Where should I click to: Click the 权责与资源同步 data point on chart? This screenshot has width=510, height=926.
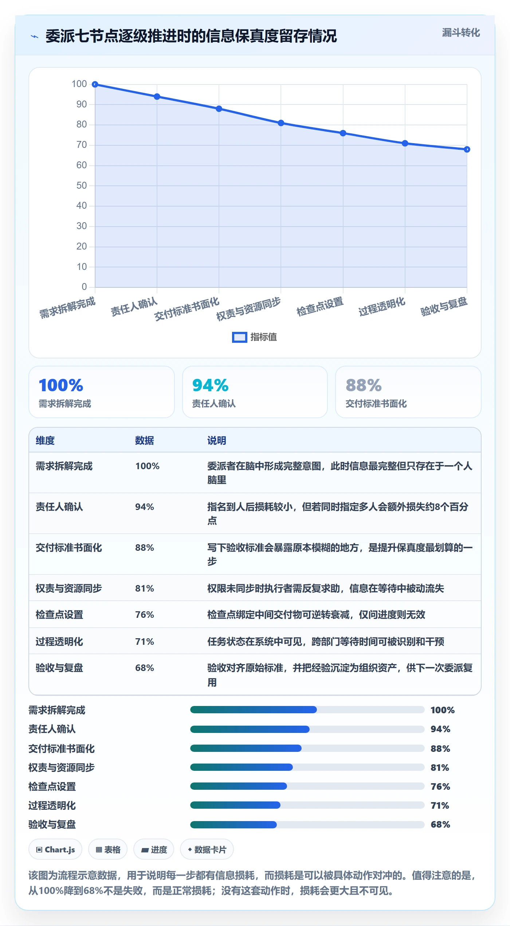pyautogui.click(x=281, y=123)
